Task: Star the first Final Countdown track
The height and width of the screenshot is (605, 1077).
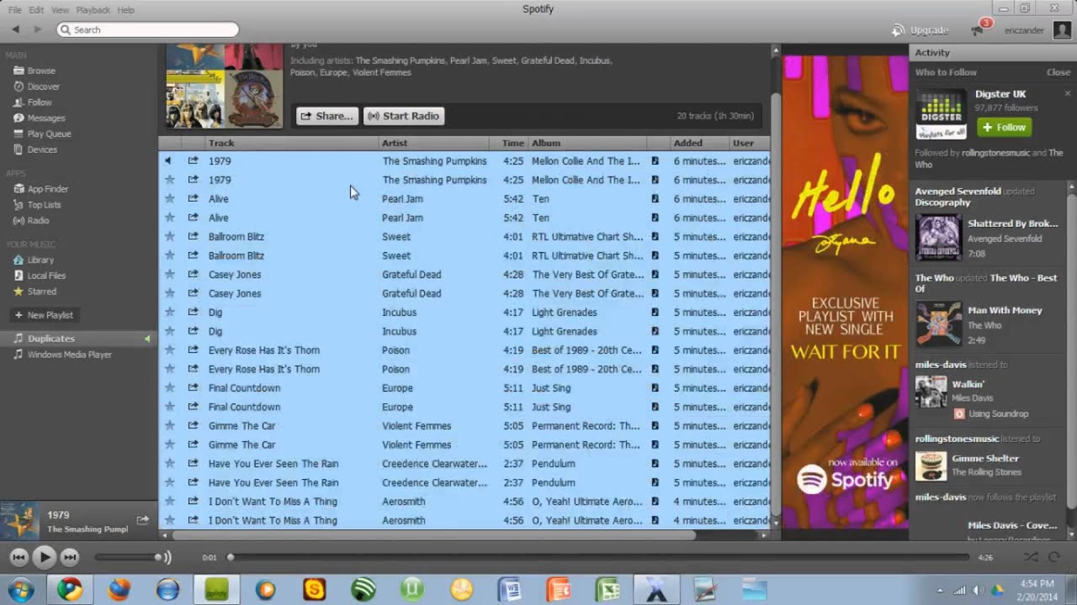Action: coord(169,387)
